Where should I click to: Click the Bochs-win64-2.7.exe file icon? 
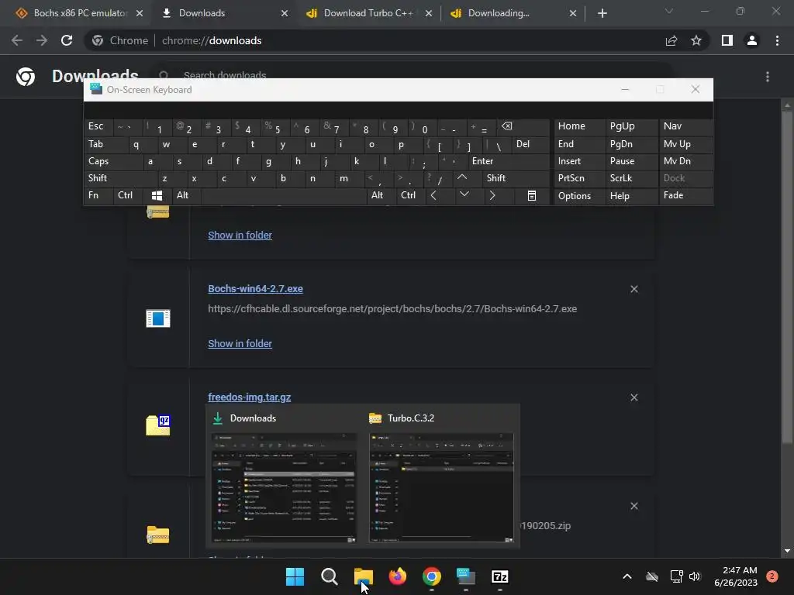click(158, 318)
